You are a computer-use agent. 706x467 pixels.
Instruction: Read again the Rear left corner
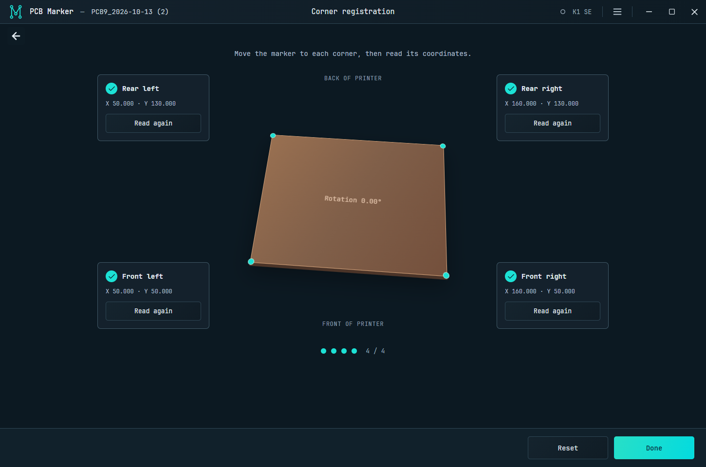pos(153,123)
